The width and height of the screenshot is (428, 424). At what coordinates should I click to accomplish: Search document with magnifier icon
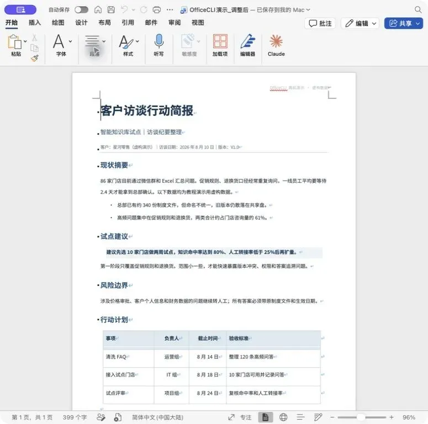click(x=418, y=10)
